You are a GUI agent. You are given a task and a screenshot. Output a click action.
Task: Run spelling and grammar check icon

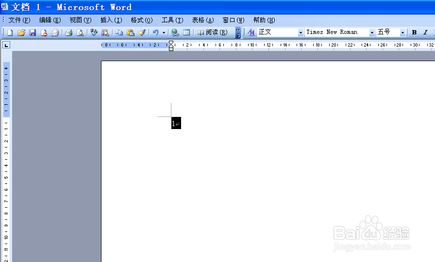[x=94, y=33]
